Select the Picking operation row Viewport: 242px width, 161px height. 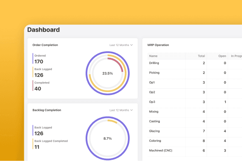[x=195, y=73]
